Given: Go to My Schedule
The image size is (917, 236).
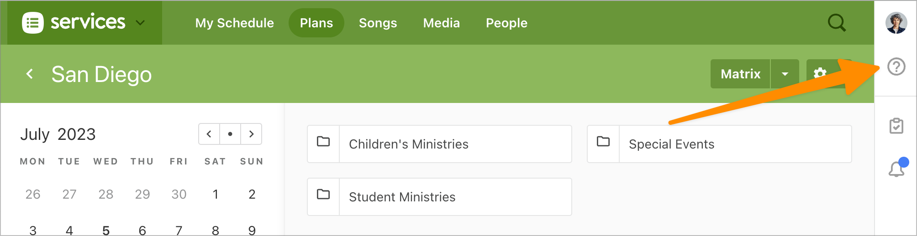Looking at the screenshot, I should (234, 23).
